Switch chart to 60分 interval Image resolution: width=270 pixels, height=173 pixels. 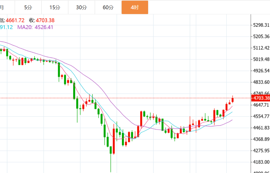tap(108, 7)
